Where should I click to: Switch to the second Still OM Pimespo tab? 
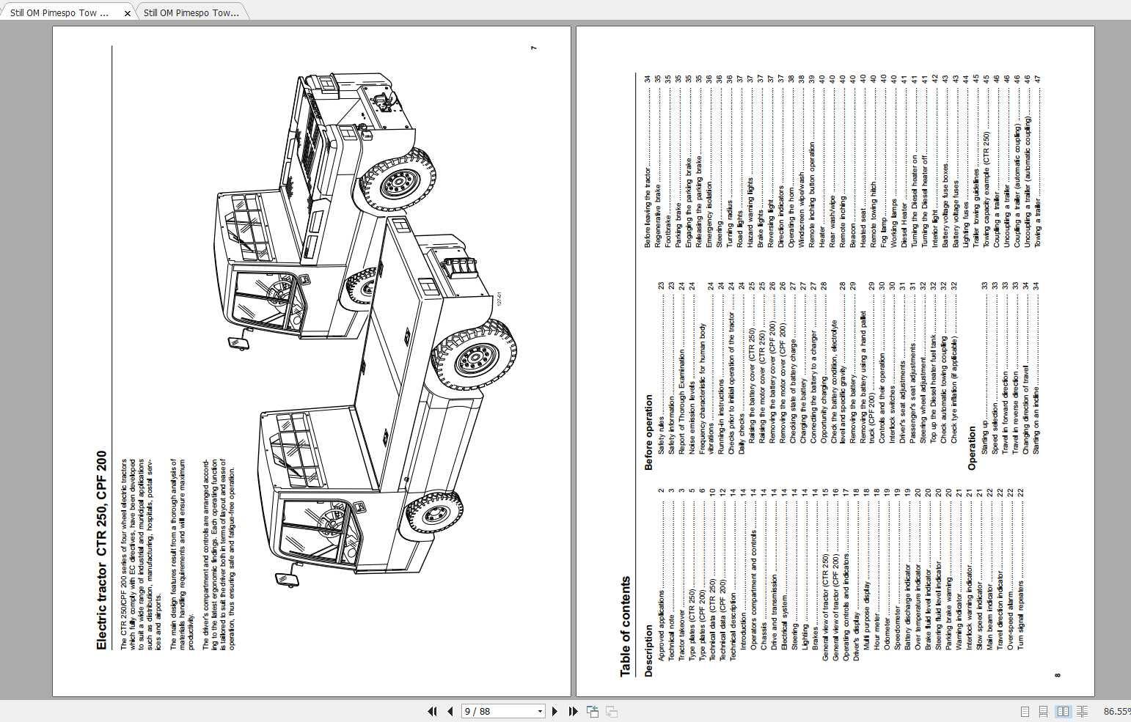click(191, 12)
